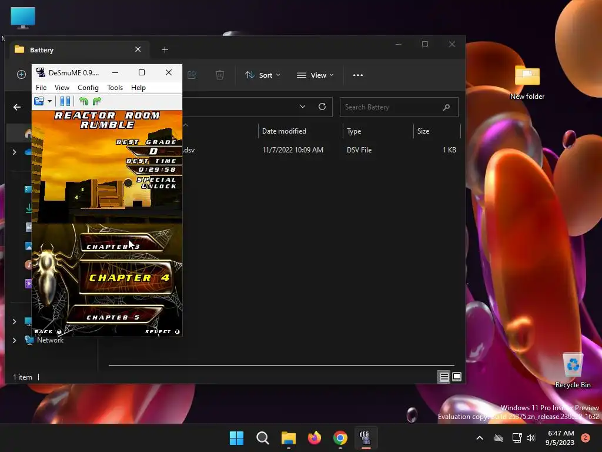Open DeSmuME Help menu
The width and height of the screenshot is (602, 452).
[138, 88]
